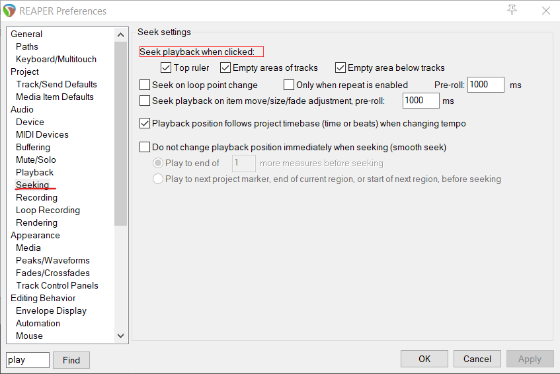Select the Device page
Image resolution: width=560 pixels, height=374 pixels.
tap(30, 122)
